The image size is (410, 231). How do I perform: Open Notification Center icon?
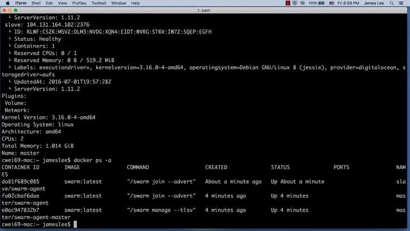[401, 3]
